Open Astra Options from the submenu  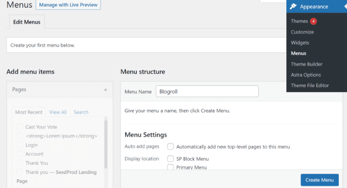[x=306, y=75]
